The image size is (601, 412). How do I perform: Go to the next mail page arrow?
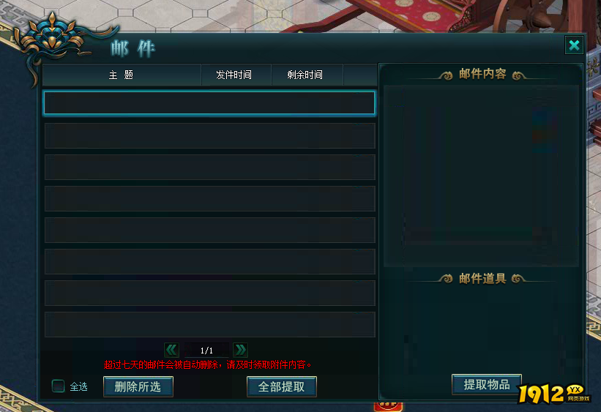240,350
